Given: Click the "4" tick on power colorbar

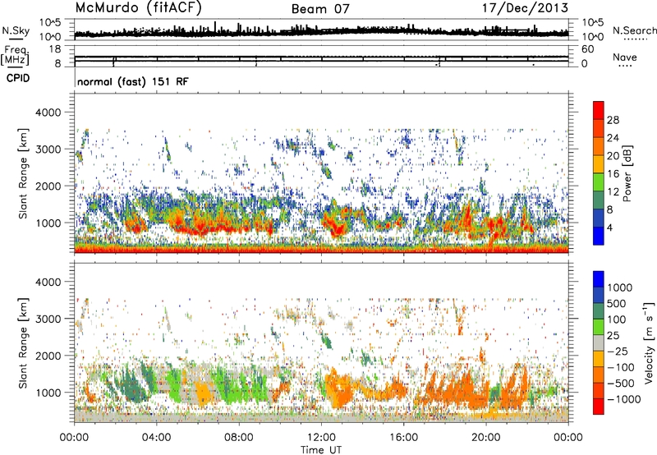Looking at the screenshot, I should coord(609,228).
